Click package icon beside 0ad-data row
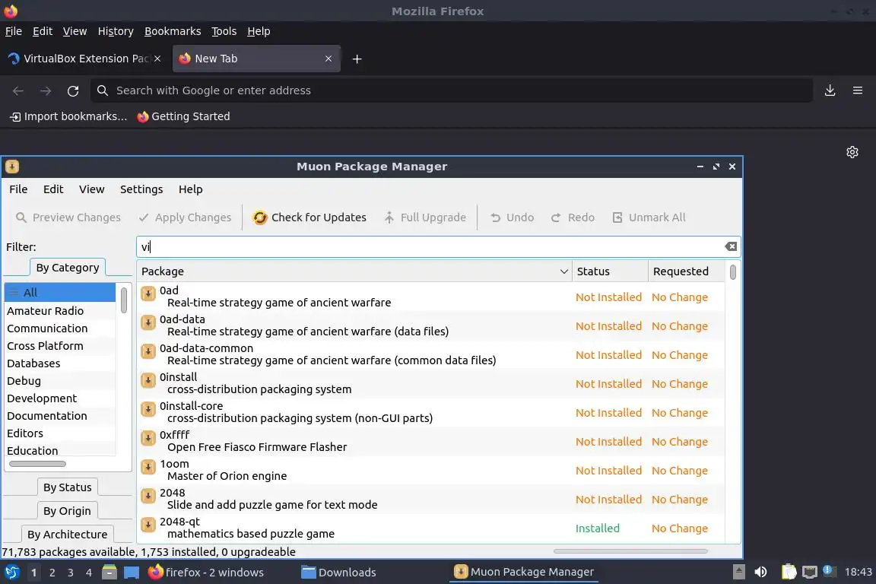Viewport: 876px width, 584px height. (x=148, y=322)
